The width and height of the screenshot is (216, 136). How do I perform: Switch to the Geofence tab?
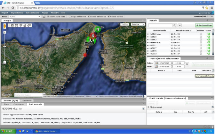point(27,100)
